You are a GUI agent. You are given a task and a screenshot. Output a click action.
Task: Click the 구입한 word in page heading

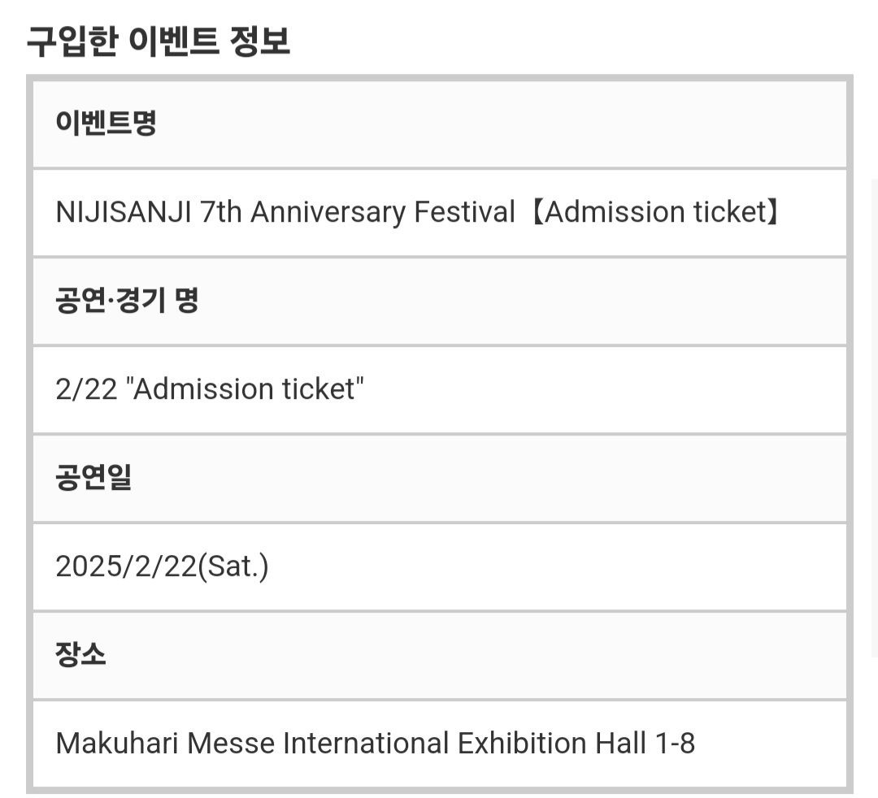[72, 41]
